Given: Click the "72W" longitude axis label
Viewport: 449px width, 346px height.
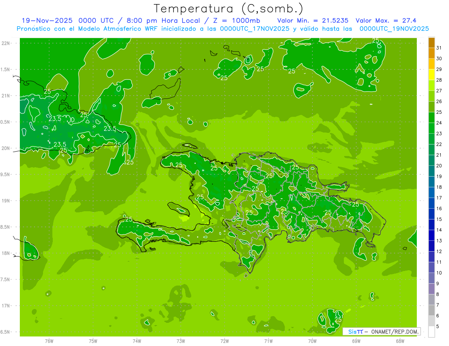Looking at the screenshot, I should coord(225,341).
